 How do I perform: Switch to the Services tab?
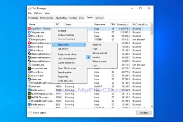click(99, 18)
